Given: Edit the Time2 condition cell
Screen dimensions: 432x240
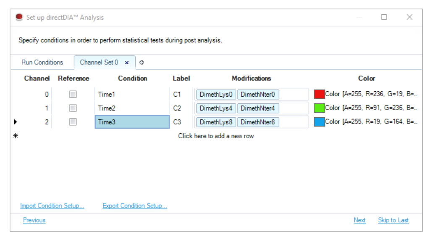Looking at the screenshot, I should tap(132, 108).
